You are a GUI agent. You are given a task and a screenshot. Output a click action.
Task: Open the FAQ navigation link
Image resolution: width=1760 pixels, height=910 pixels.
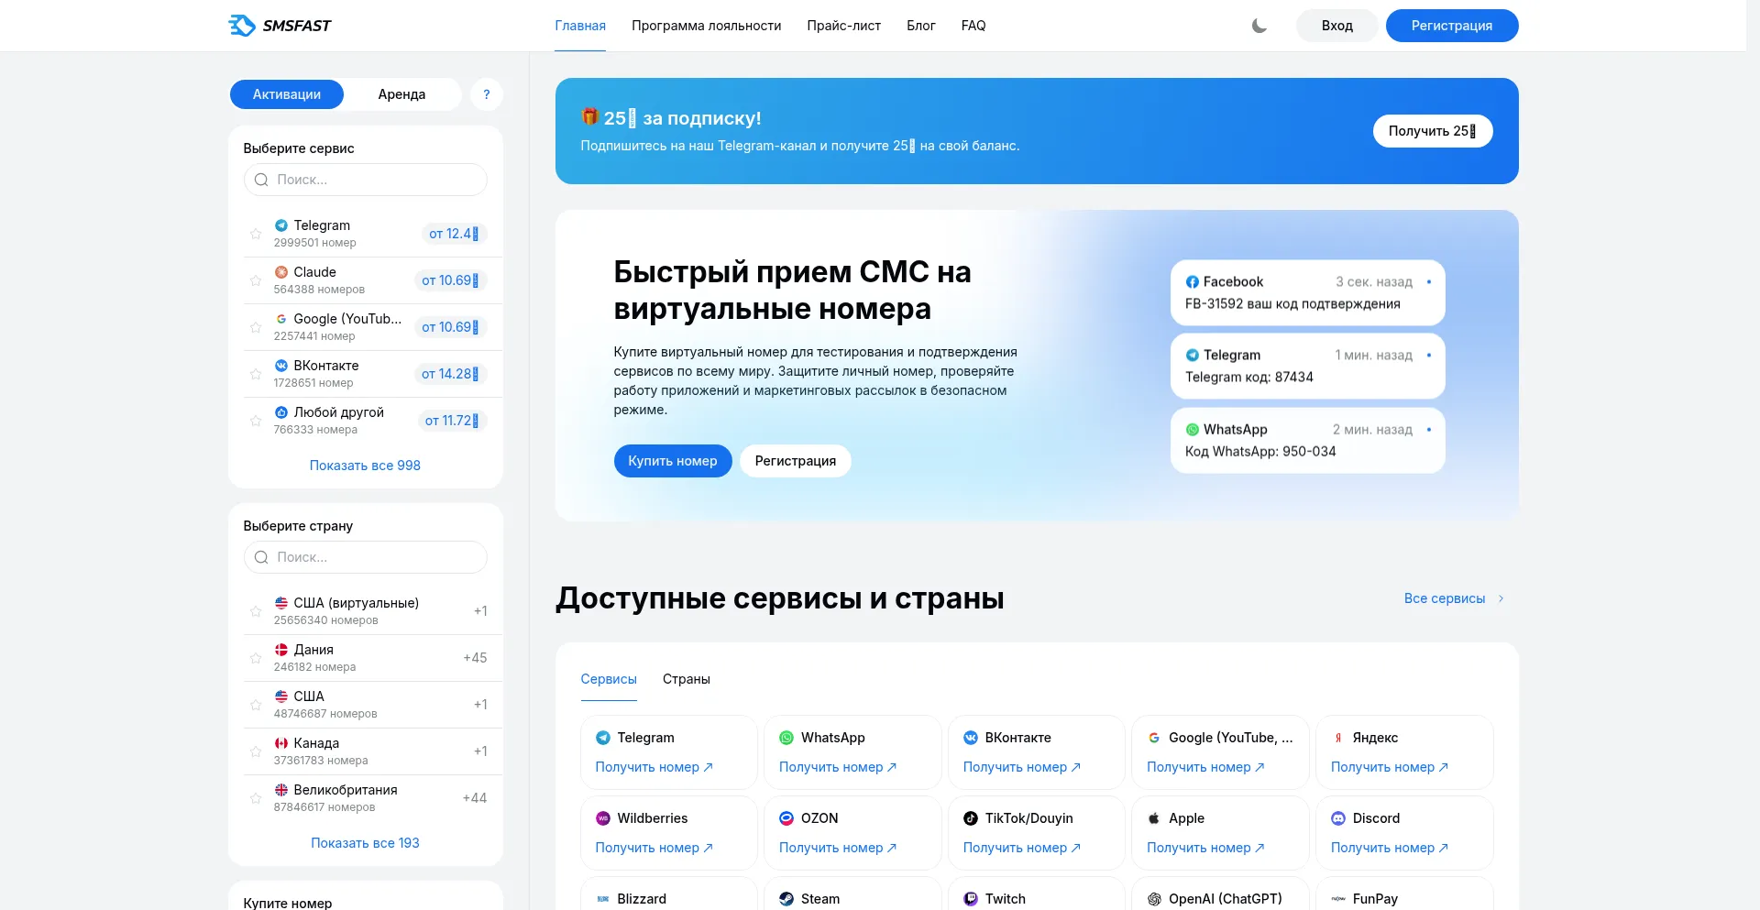[973, 26]
